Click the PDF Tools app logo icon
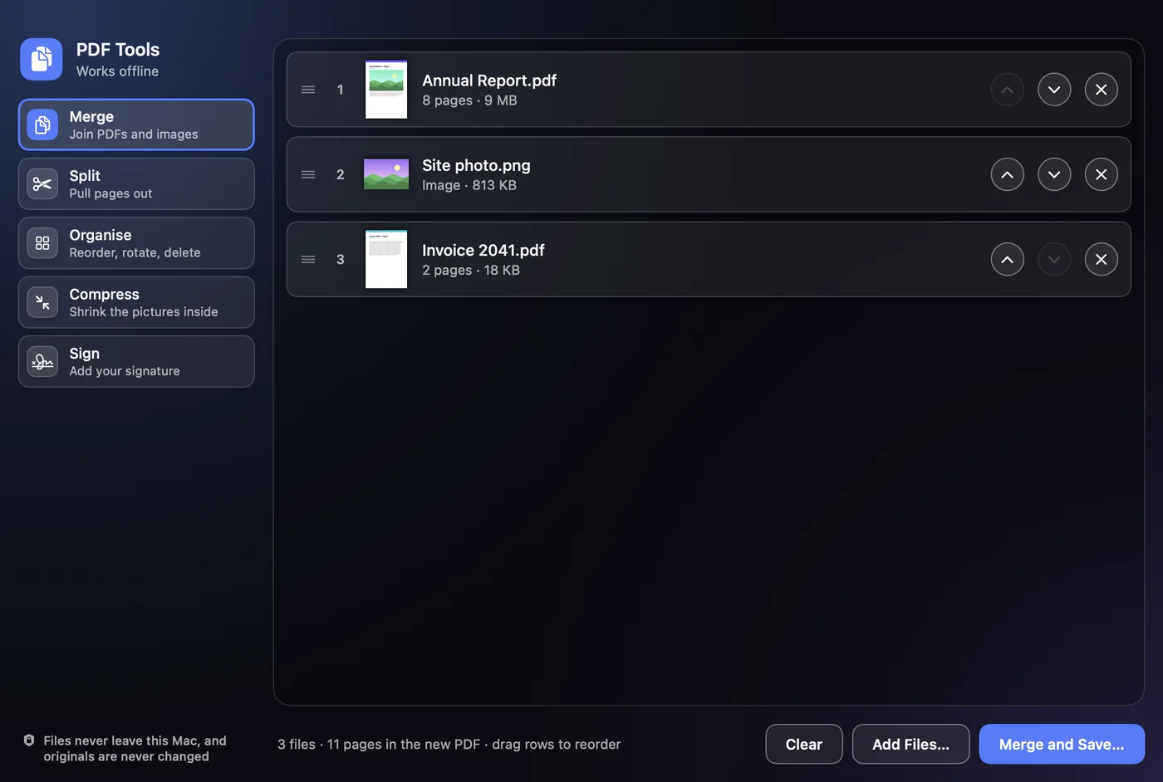Viewport: 1163px width, 782px height. click(x=42, y=59)
